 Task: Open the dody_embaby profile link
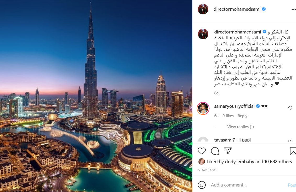tap(239, 162)
